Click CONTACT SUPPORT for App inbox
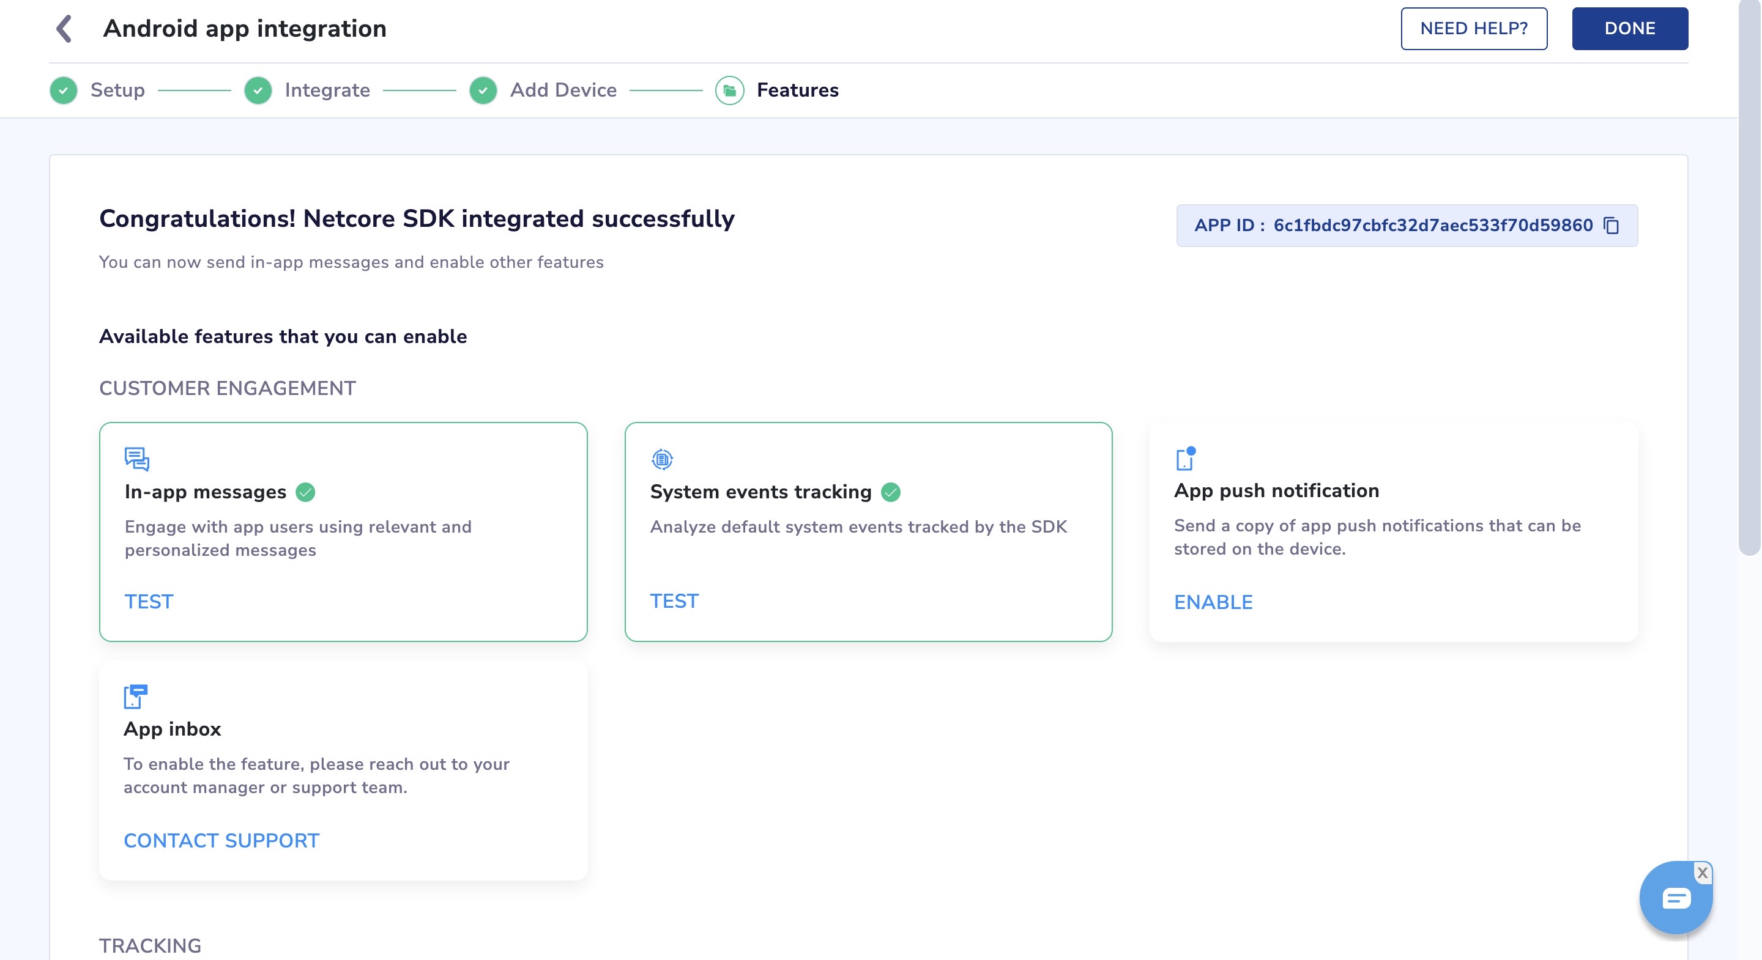Screen dimensions: 1762x960 point(221,840)
